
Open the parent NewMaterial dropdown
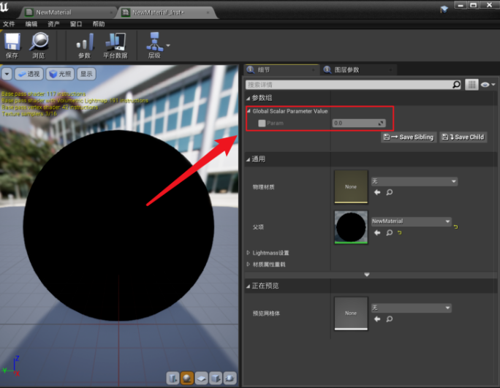click(412, 221)
